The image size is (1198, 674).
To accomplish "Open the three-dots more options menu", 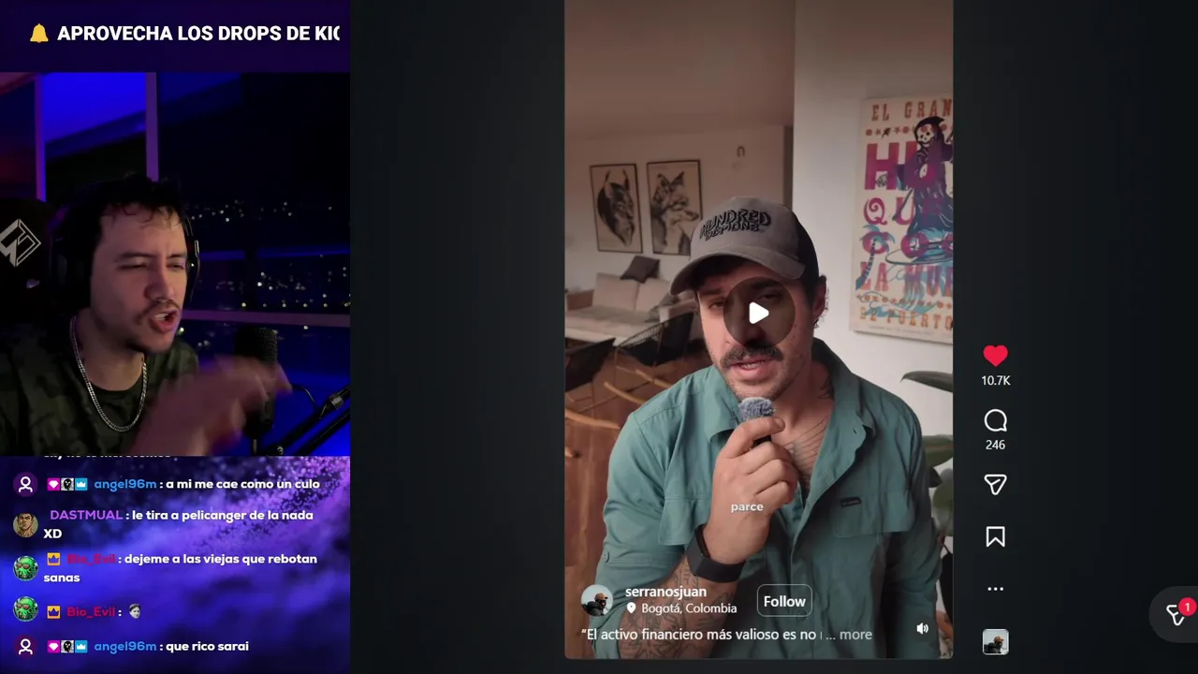I will click(995, 589).
